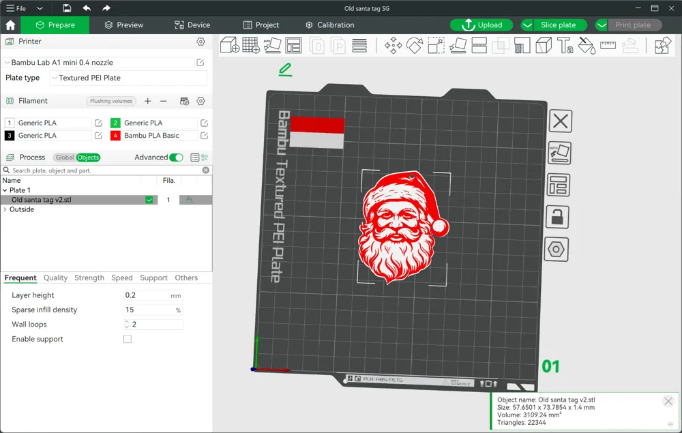
Task: Open Filament section settings gear
Action: pyautogui.click(x=201, y=101)
